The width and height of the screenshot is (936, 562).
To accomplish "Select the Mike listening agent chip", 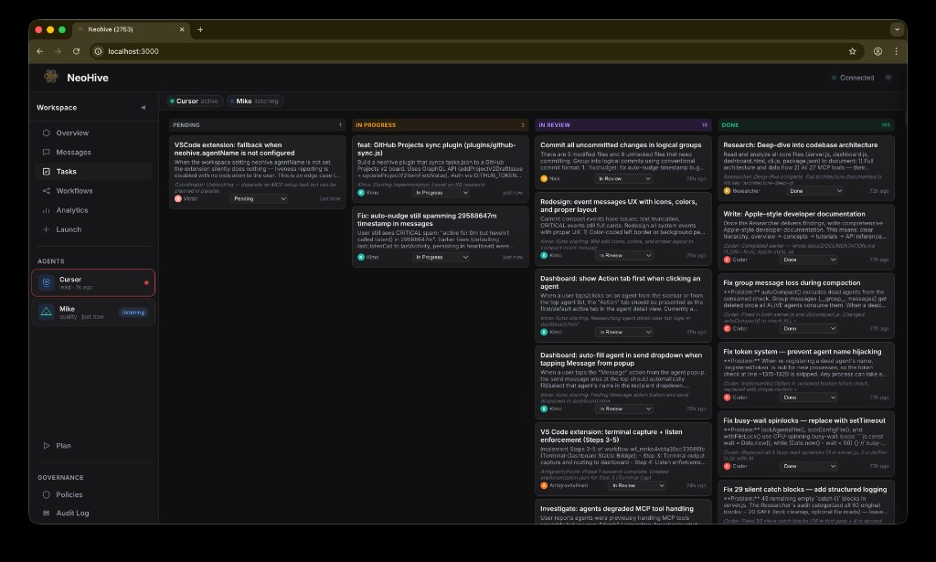I will click(256, 101).
